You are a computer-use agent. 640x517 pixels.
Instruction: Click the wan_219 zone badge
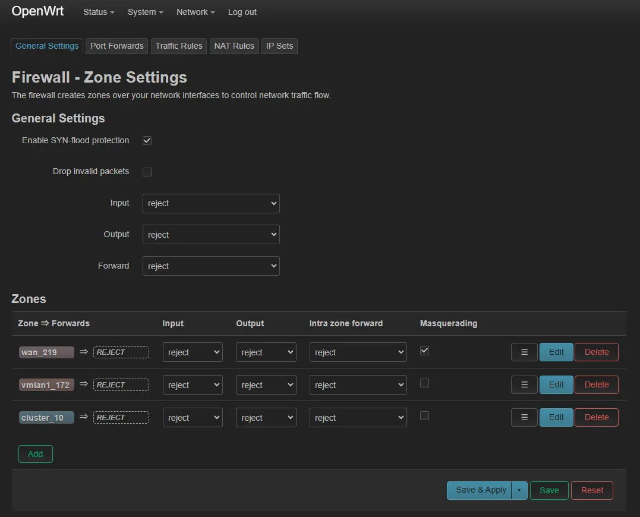[46, 352]
